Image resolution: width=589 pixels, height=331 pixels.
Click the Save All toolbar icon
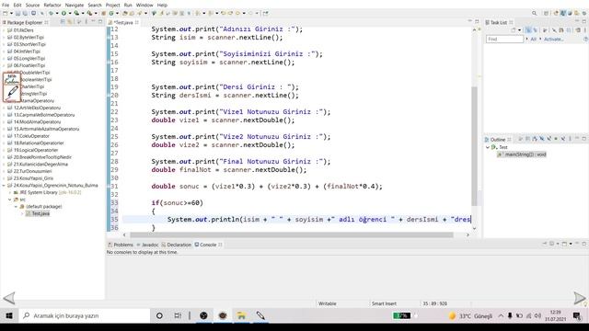pos(25,13)
